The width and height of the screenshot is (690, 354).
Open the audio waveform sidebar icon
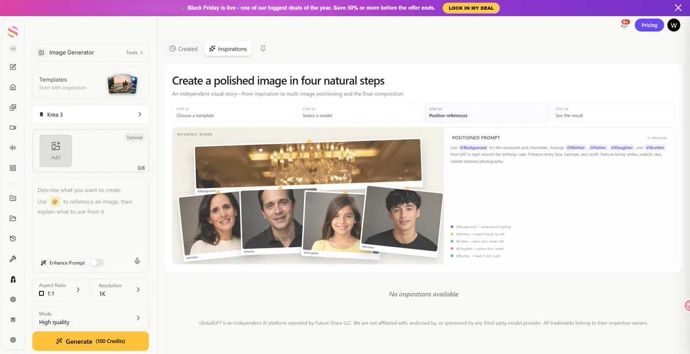pyautogui.click(x=13, y=148)
